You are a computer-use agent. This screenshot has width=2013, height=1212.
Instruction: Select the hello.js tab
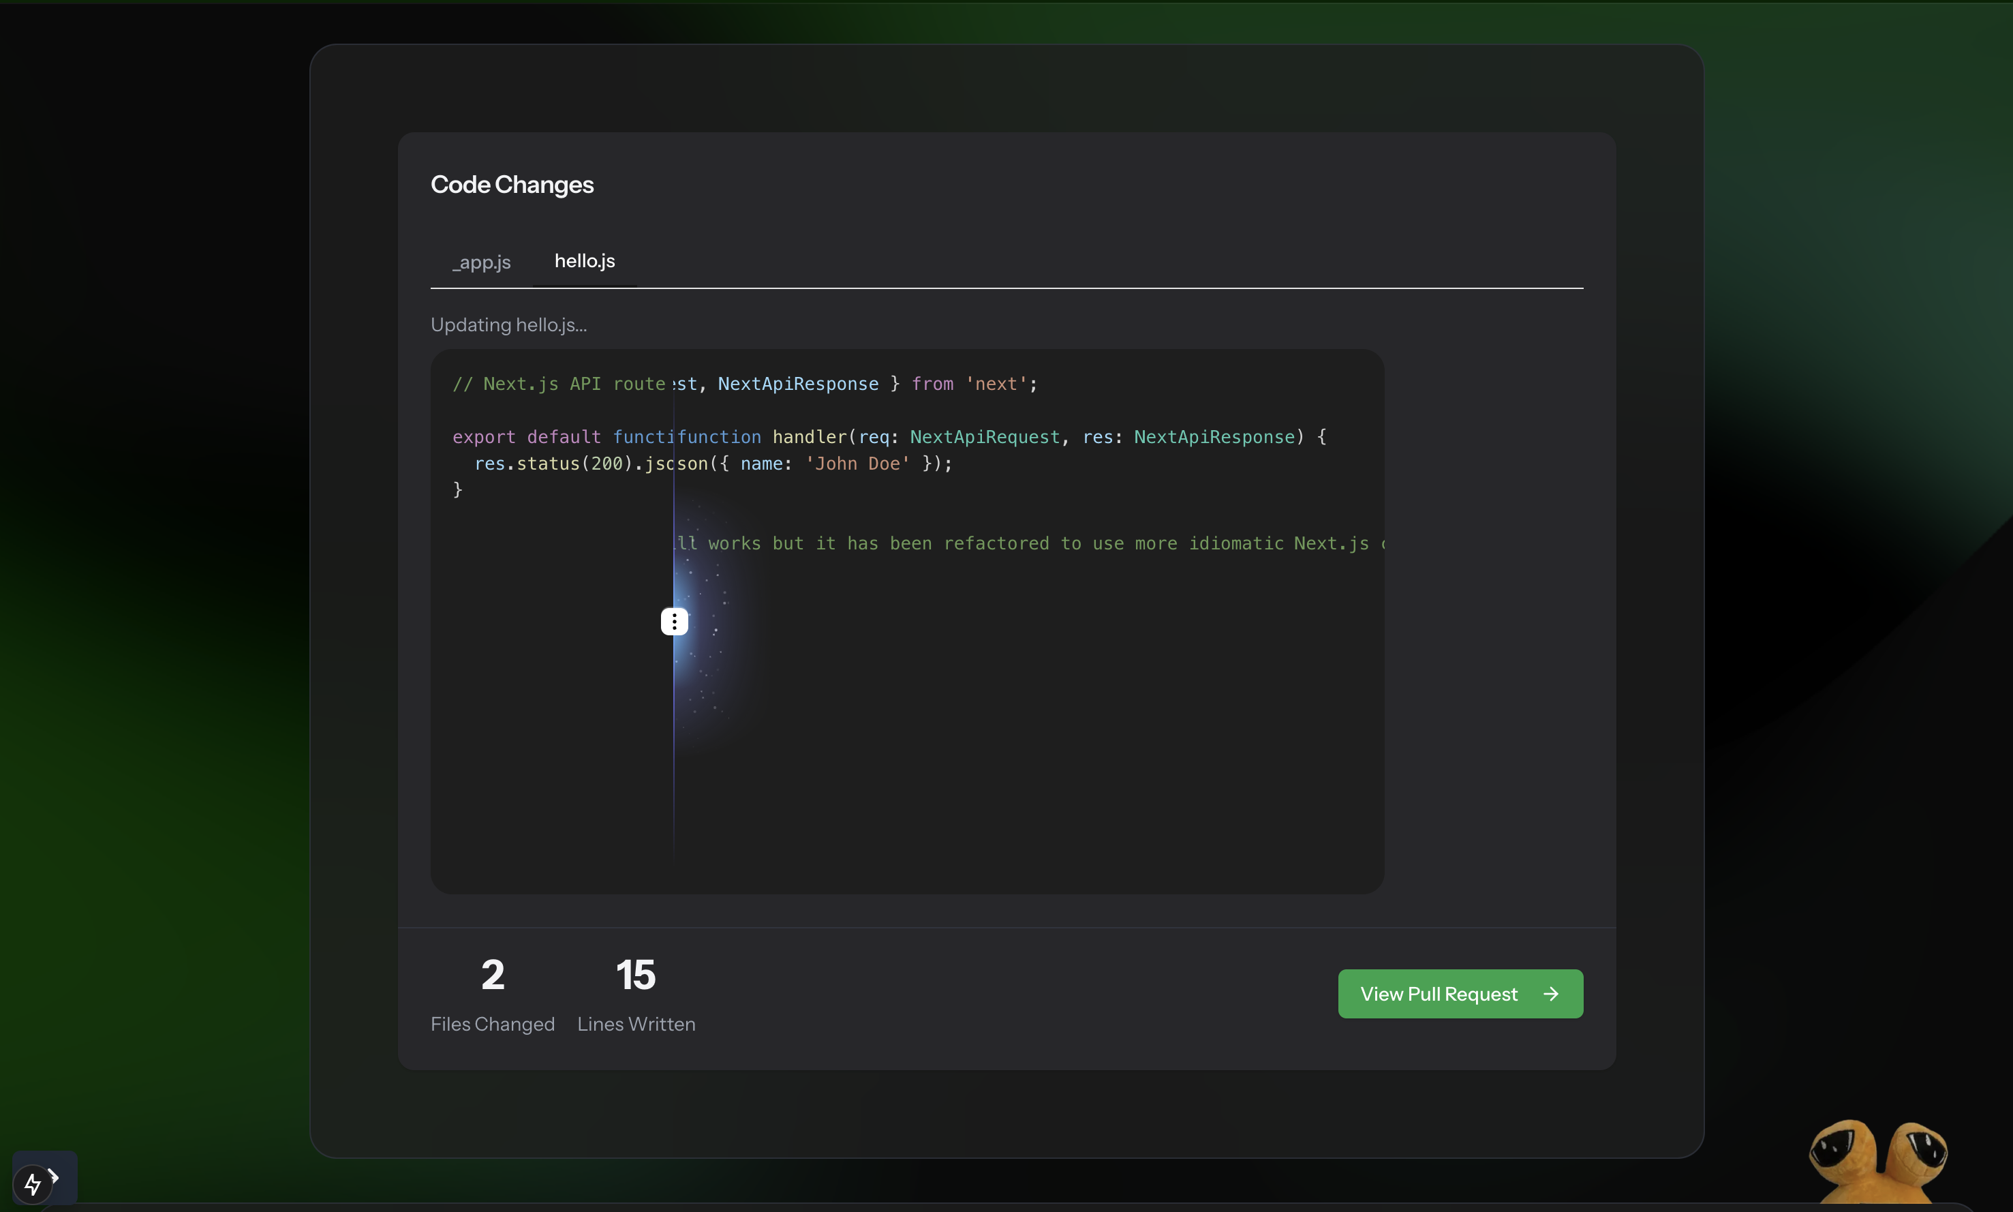585,261
